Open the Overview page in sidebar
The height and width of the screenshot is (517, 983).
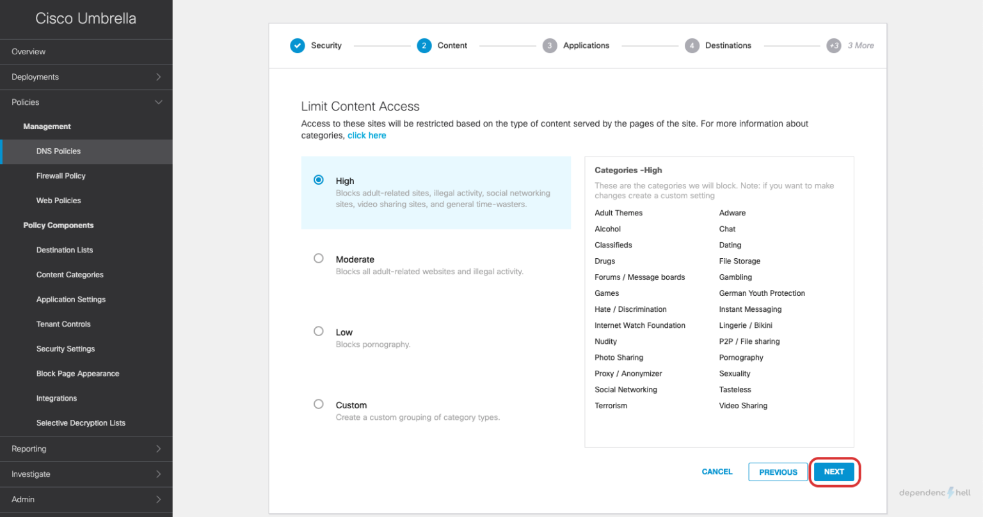[86, 52]
